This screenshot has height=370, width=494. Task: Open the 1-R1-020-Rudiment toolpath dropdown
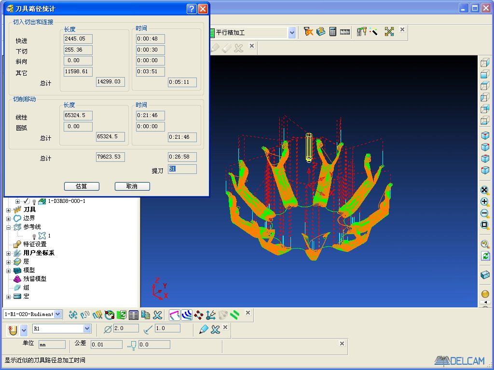pos(58,314)
